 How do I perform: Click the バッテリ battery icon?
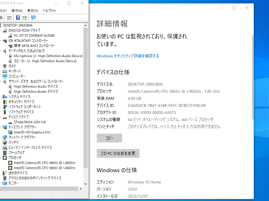pyautogui.click(x=5, y=142)
